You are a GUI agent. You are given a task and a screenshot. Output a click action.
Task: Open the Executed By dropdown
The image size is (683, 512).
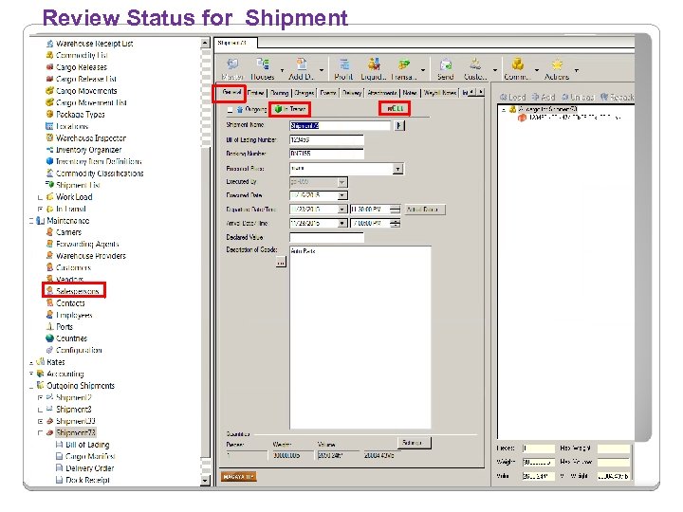342,182
